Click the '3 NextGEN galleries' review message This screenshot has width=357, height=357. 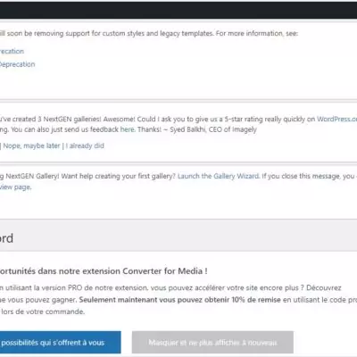(x=178, y=119)
